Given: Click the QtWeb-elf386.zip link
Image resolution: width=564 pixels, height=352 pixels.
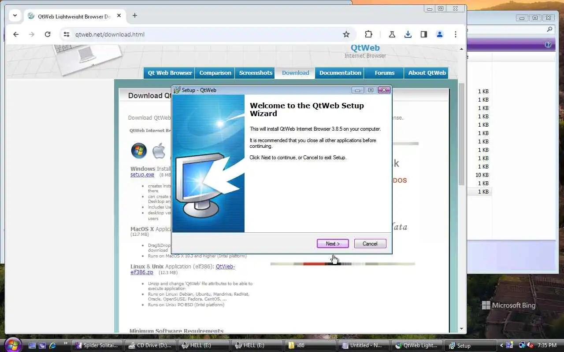Looking at the screenshot, I should click(x=182, y=269).
